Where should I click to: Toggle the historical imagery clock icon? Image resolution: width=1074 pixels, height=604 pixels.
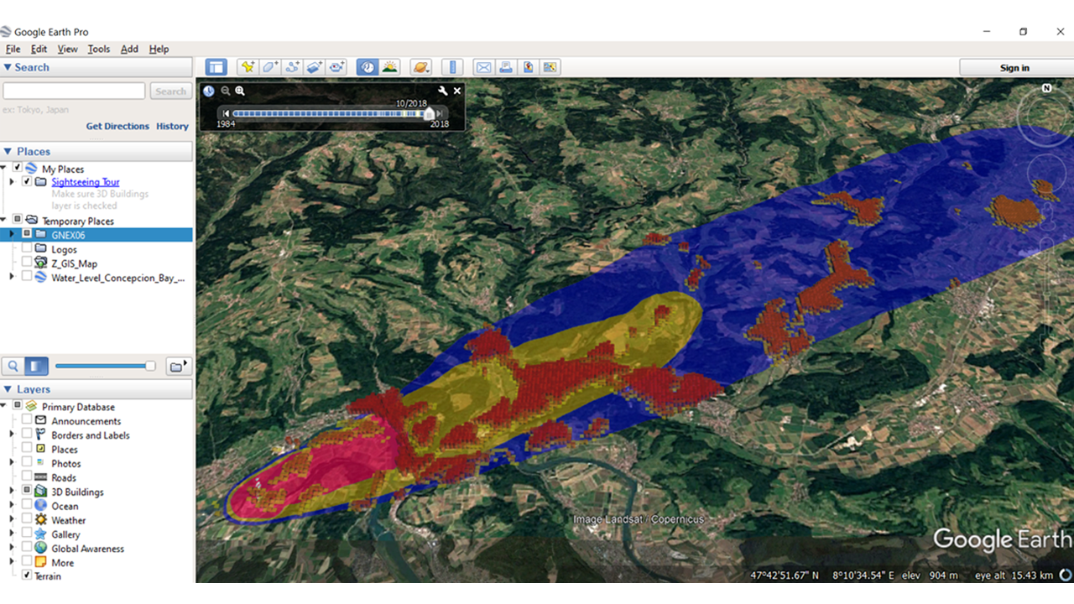click(367, 67)
